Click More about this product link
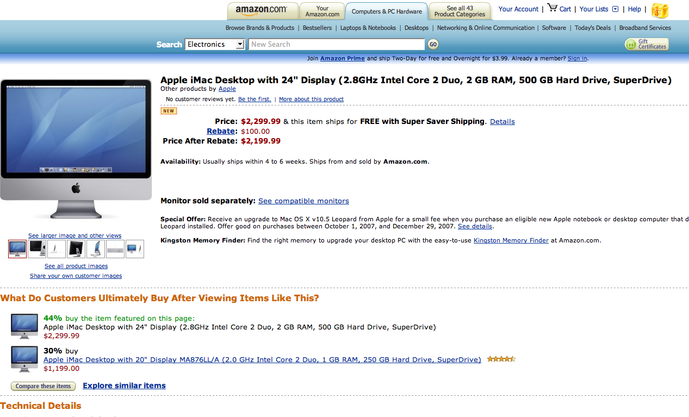 coord(311,99)
